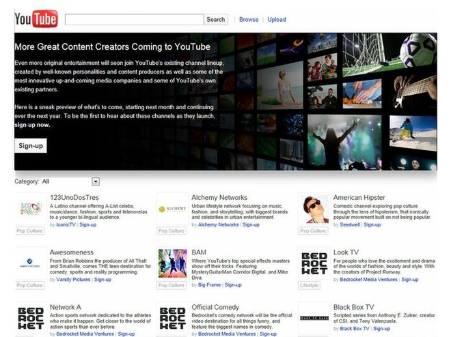Click the Search button
Viewport: 451px width, 337px height.
(216, 20)
